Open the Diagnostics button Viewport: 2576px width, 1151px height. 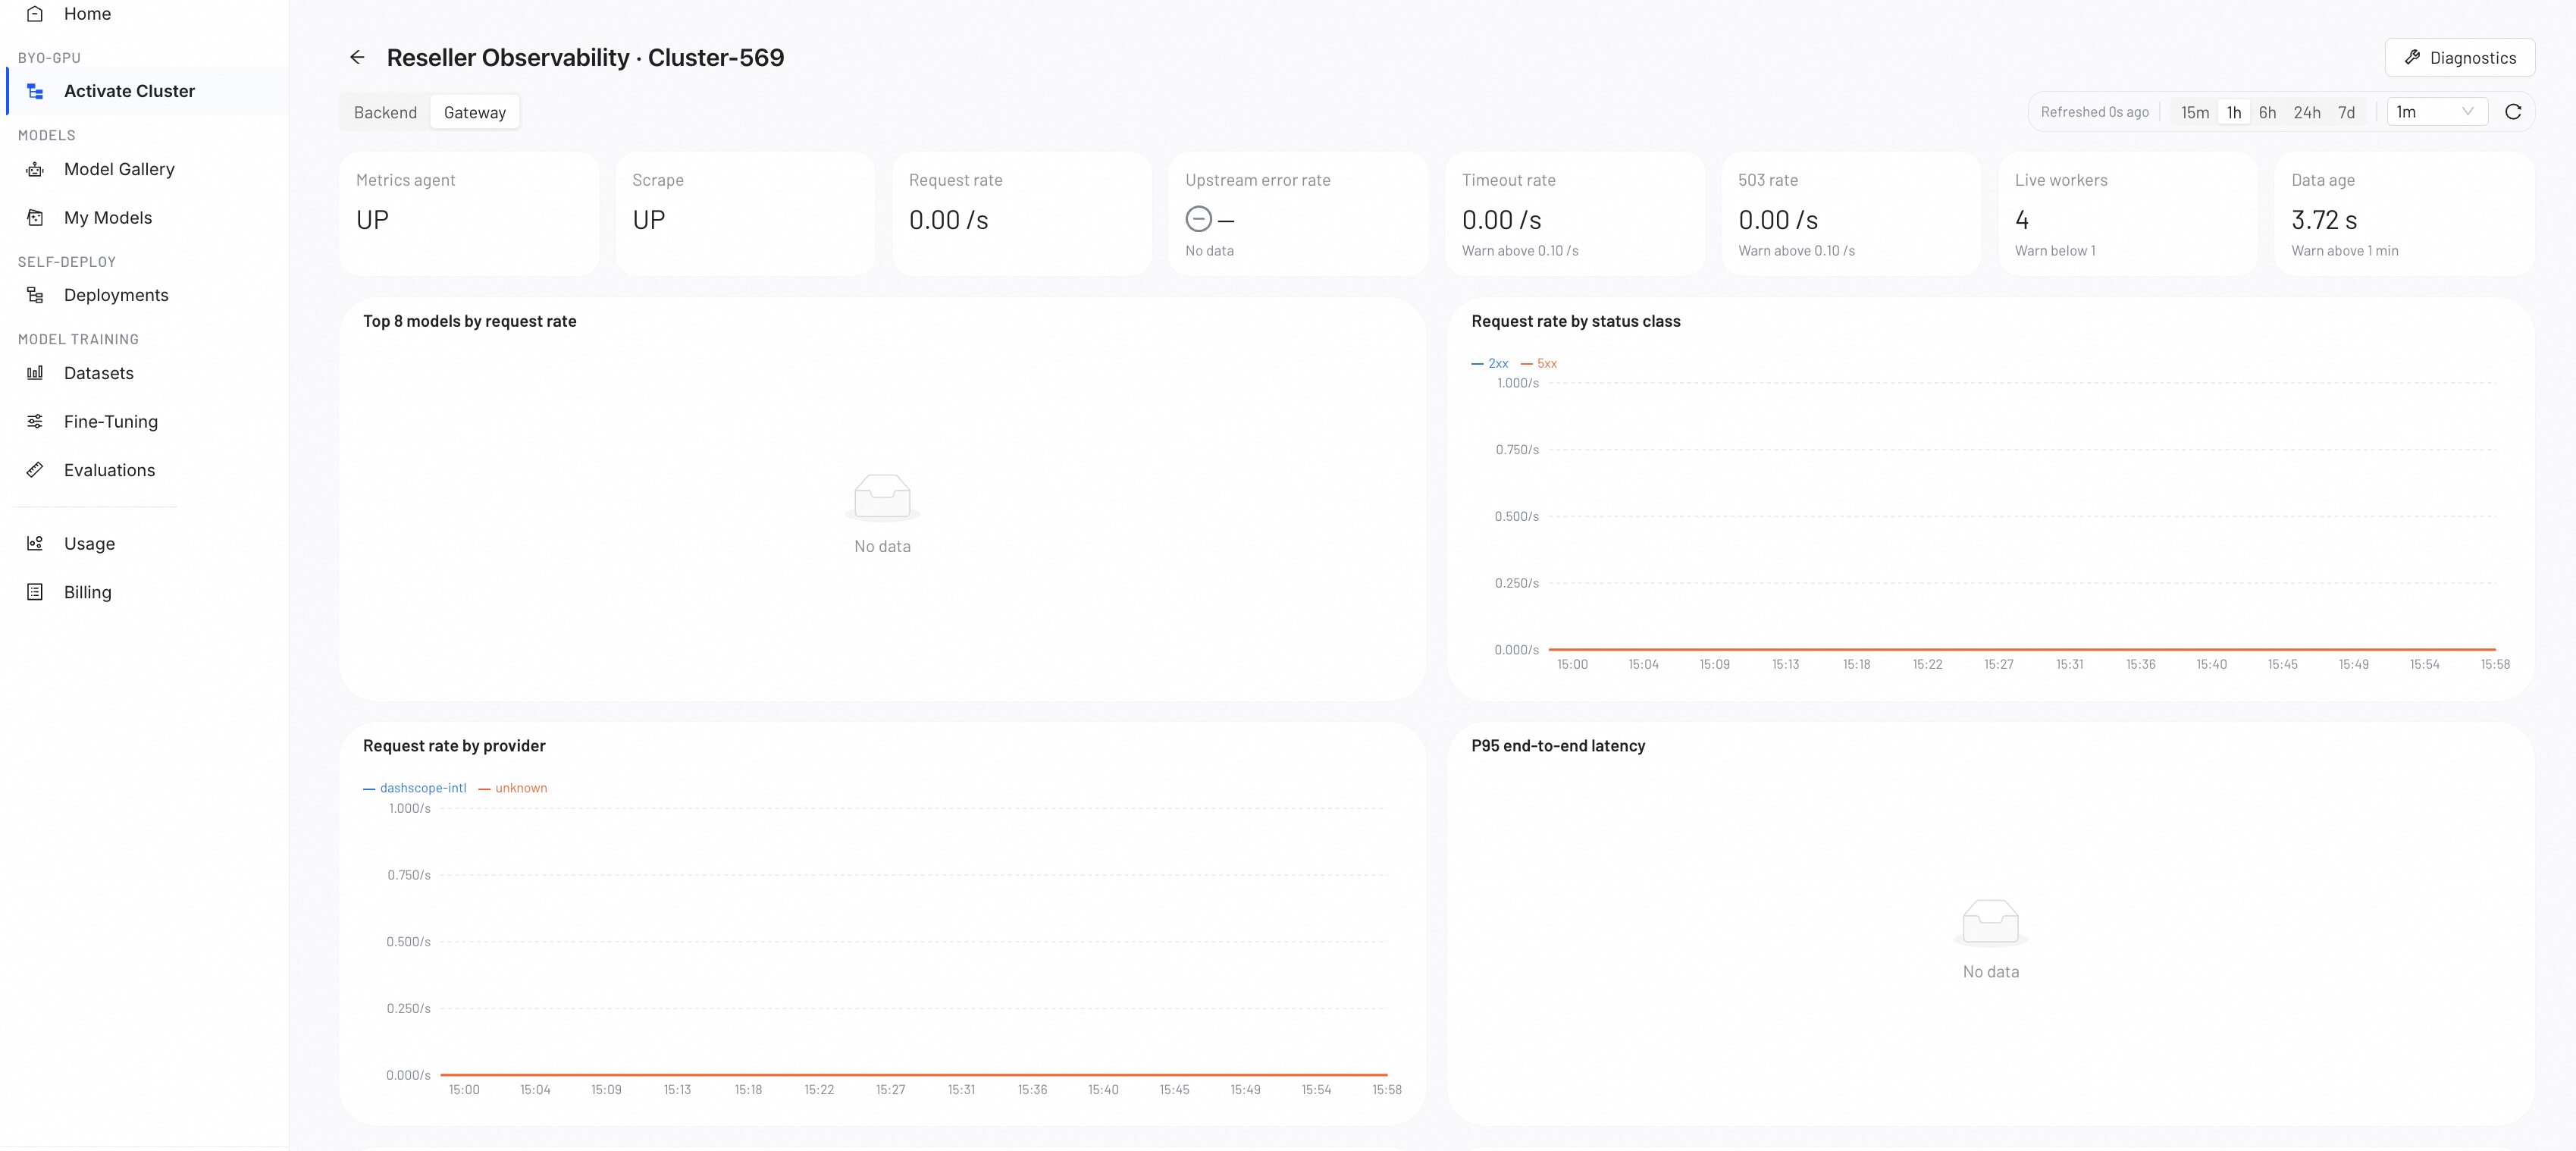[2459, 58]
